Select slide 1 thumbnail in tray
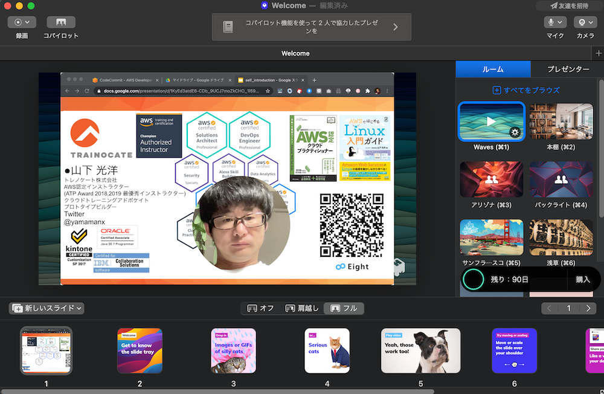Image resolution: width=604 pixels, height=394 pixels. tap(47, 350)
